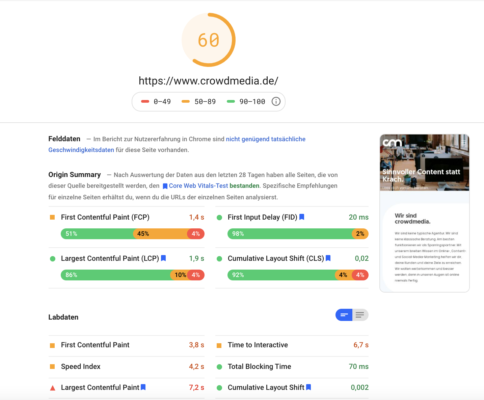This screenshot has height=400, width=484.
Task: Click the Total Blocking Time label
Action: pyautogui.click(x=259, y=366)
